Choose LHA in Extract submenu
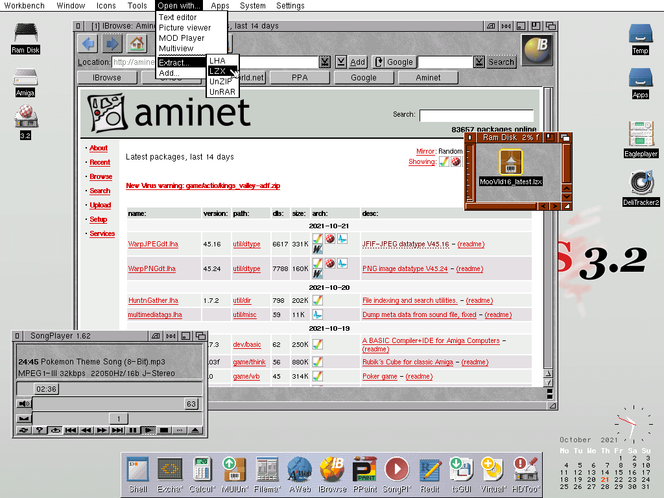Viewport: 664px width, 498px height. [x=223, y=60]
